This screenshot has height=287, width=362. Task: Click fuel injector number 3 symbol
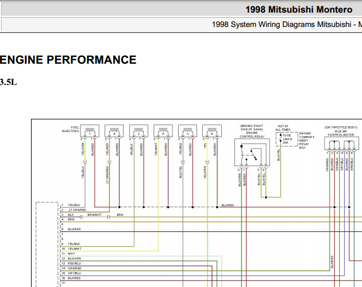(x=188, y=131)
